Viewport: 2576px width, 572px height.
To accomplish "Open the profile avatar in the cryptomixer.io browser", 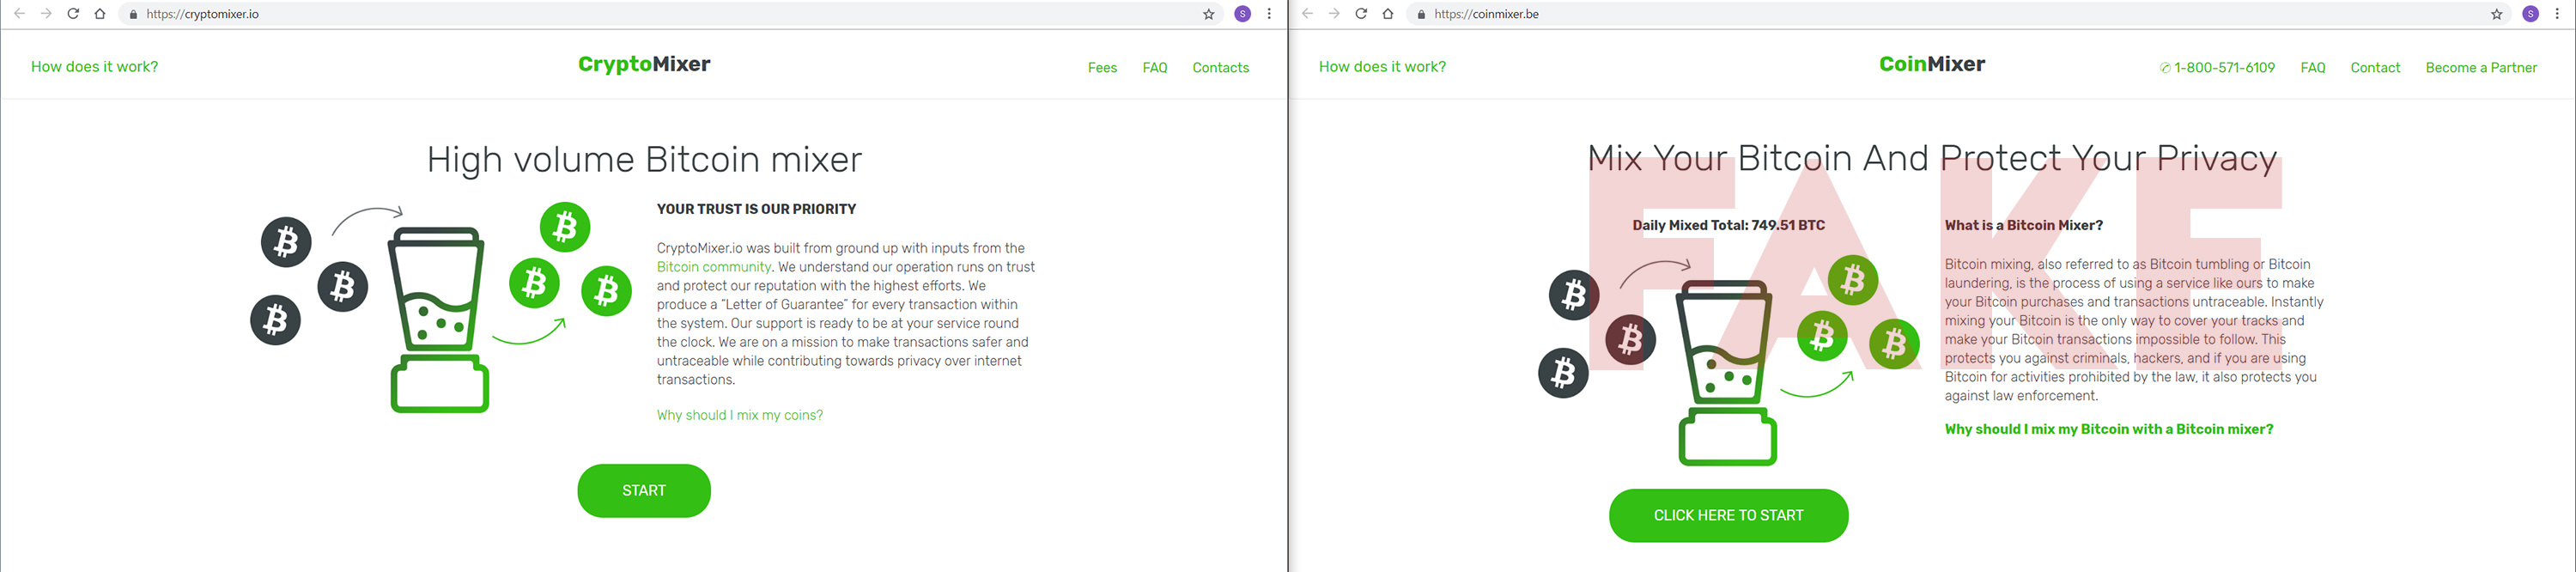I will (x=1243, y=14).
